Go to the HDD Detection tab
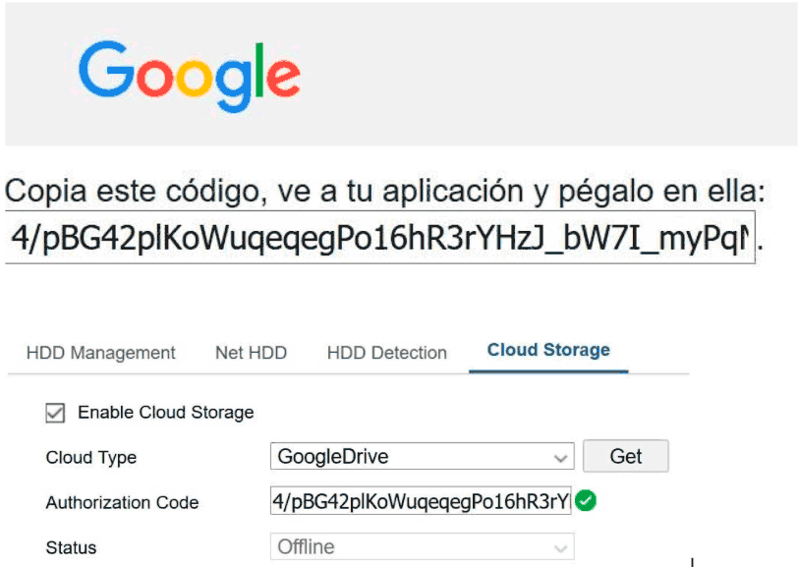The height and width of the screenshot is (567, 798). pyautogui.click(x=386, y=353)
